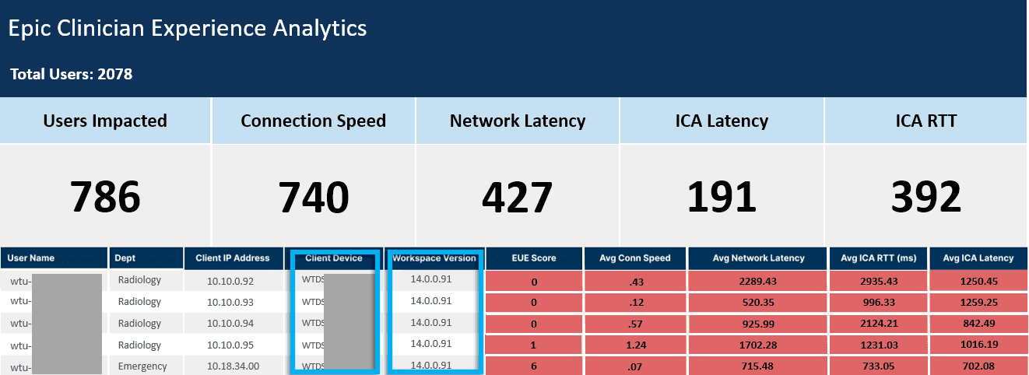
Task: Click ICA latency value 1016.19
Action: 978,345
